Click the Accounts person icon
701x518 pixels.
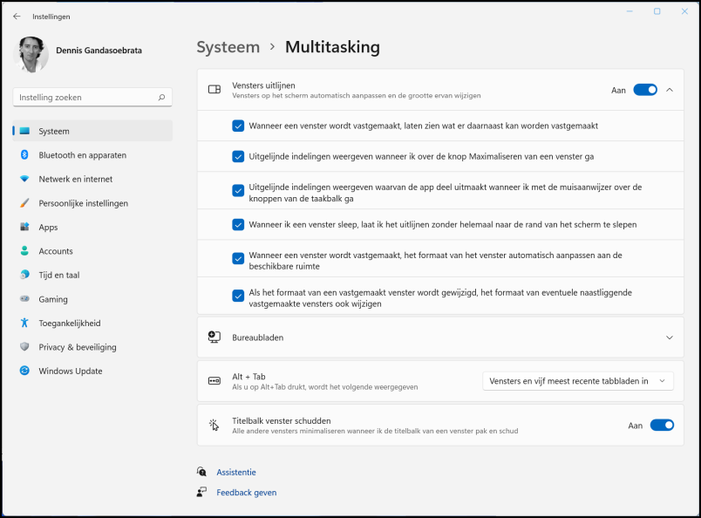(24, 251)
